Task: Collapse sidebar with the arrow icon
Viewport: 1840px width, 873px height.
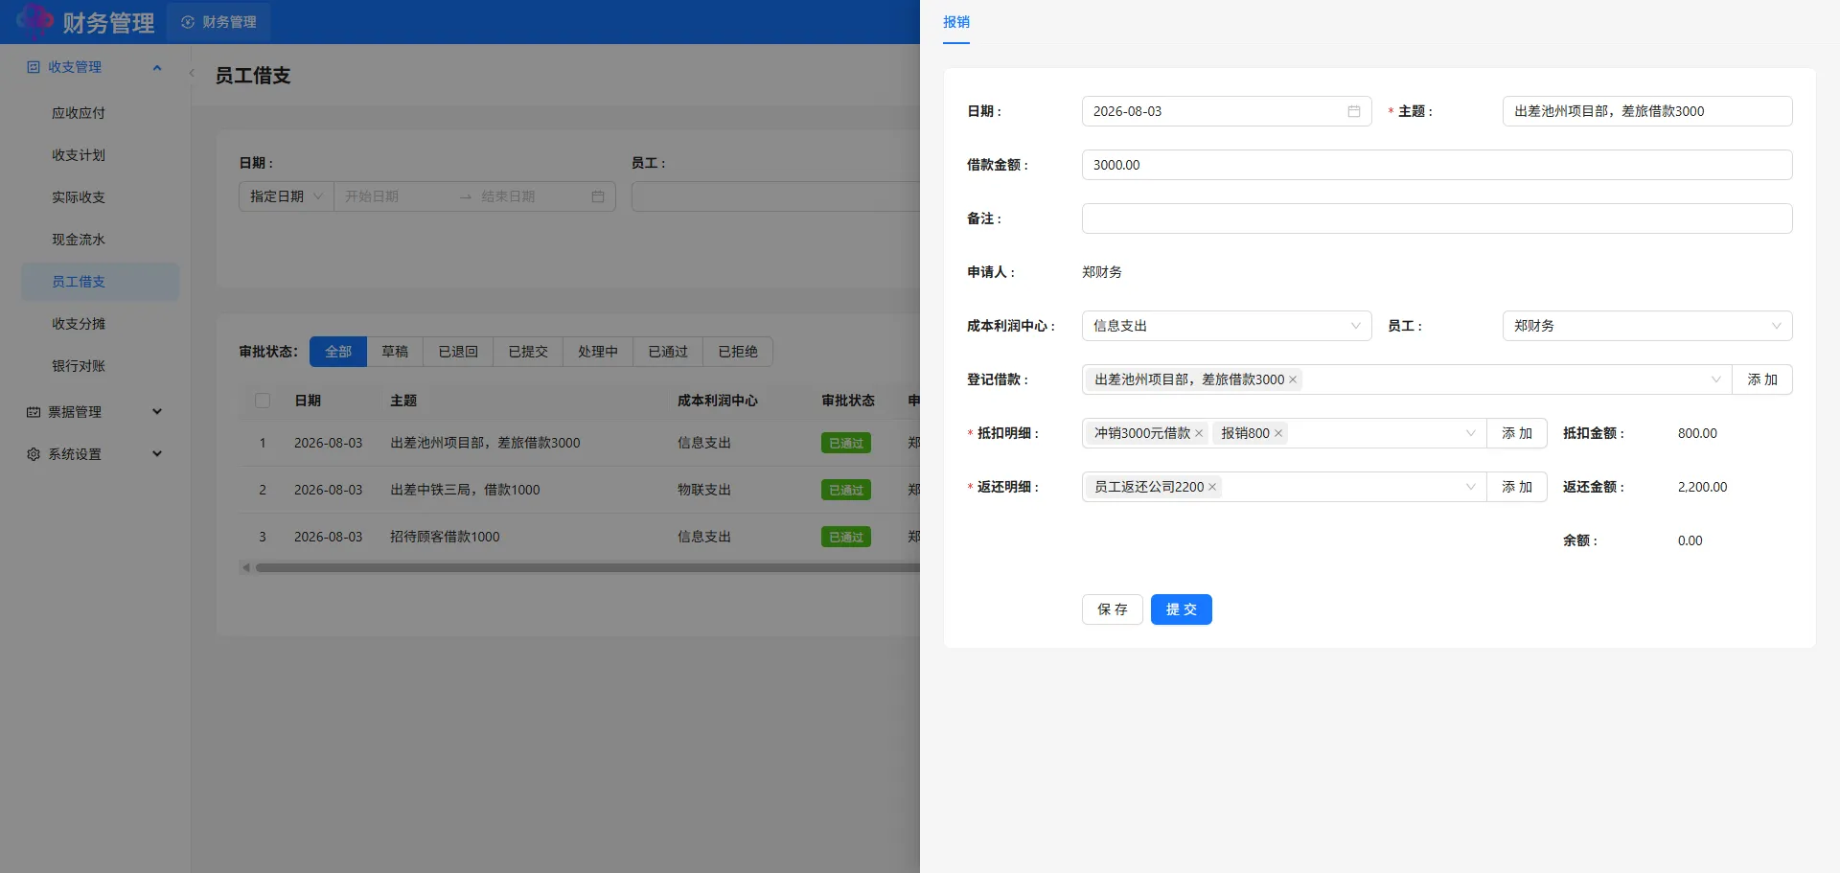Action: point(192,73)
